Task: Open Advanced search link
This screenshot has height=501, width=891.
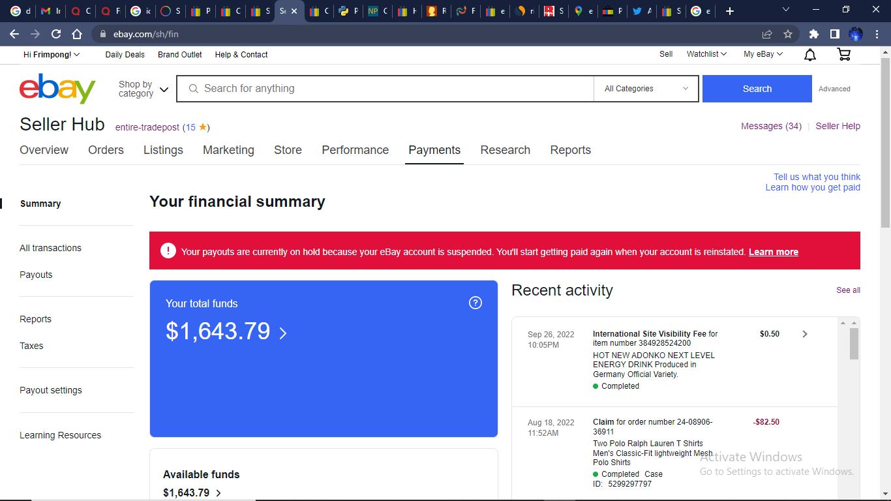Action: (834, 89)
